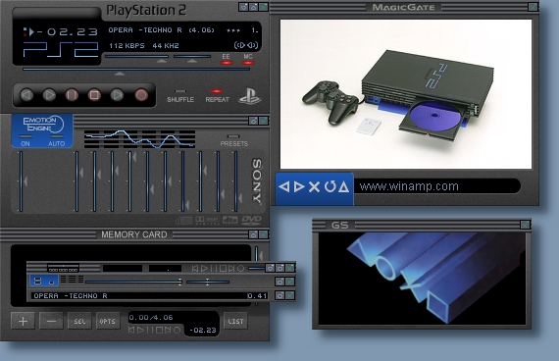The image size is (559, 361).
Task: Click the Emotion Engine logo in equalizer
Action: pos(43,124)
